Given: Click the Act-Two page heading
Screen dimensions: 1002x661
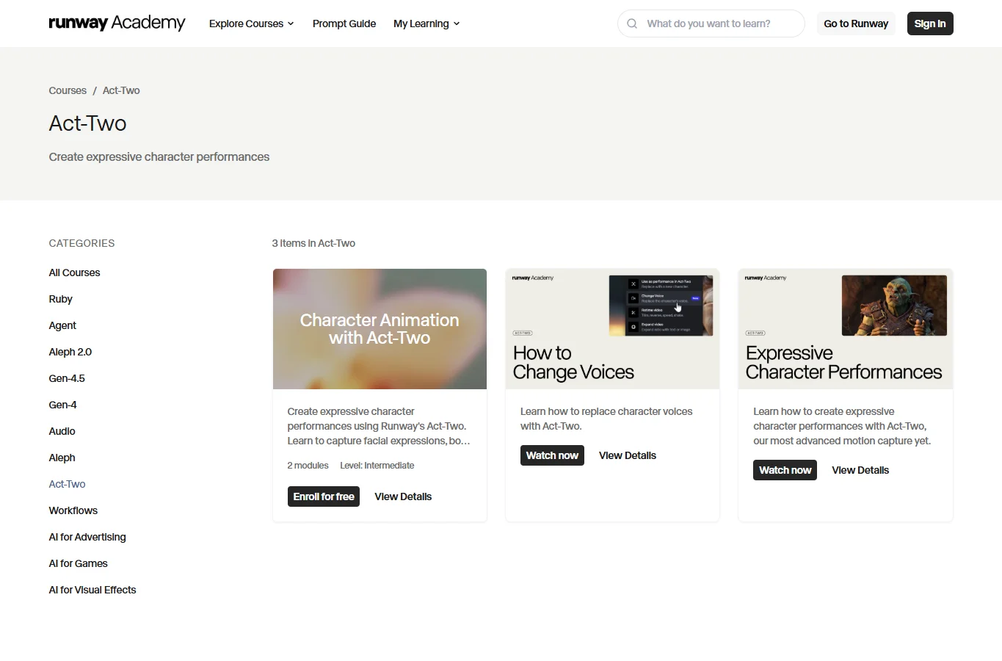Looking at the screenshot, I should pyautogui.click(x=87, y=123).
